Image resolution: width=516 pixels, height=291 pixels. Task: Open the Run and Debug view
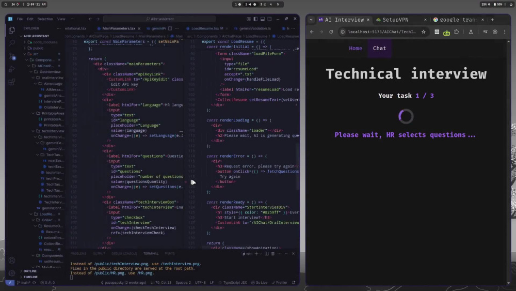tap(12, 69)
